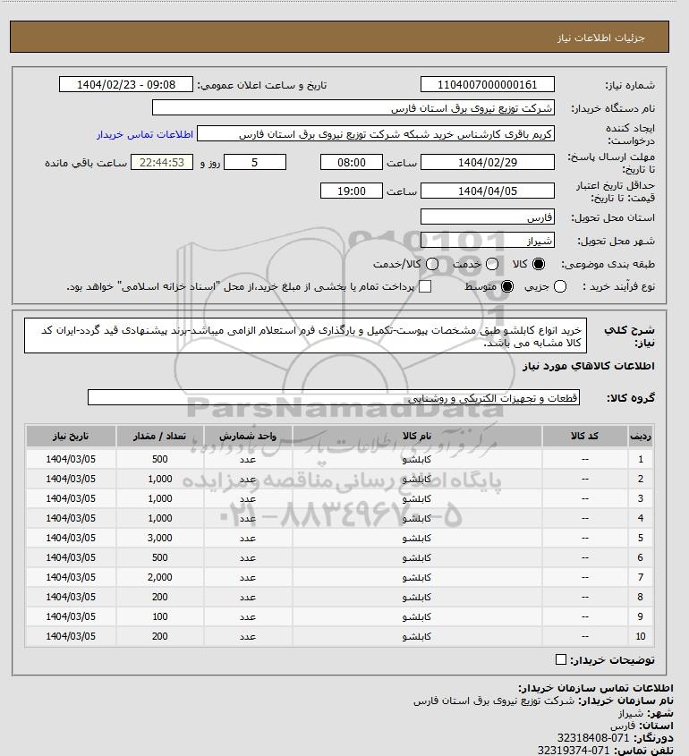Click کابلشو in table row 10
This screenshot has height=756, width=689.
tap(417, 636)
